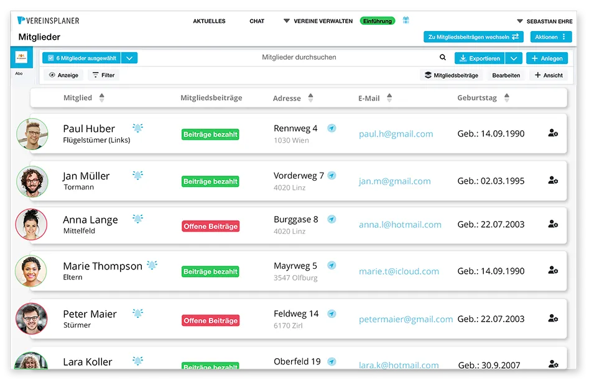The height and width of the screenshot is (383, 589).
Task: Open the Anzeige visibility options
Action: (63, 75)
